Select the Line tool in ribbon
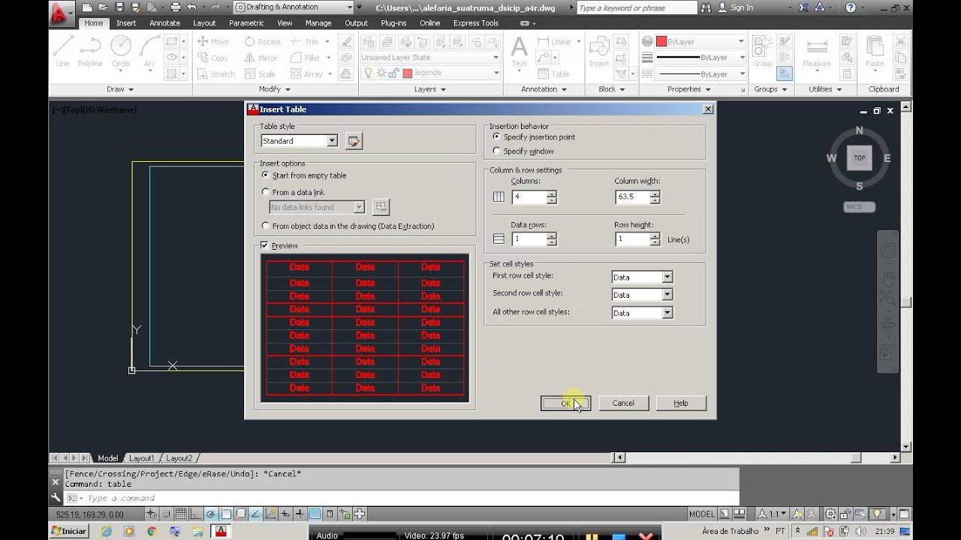Viewport: 961px width, 540px height. point(63,51)
